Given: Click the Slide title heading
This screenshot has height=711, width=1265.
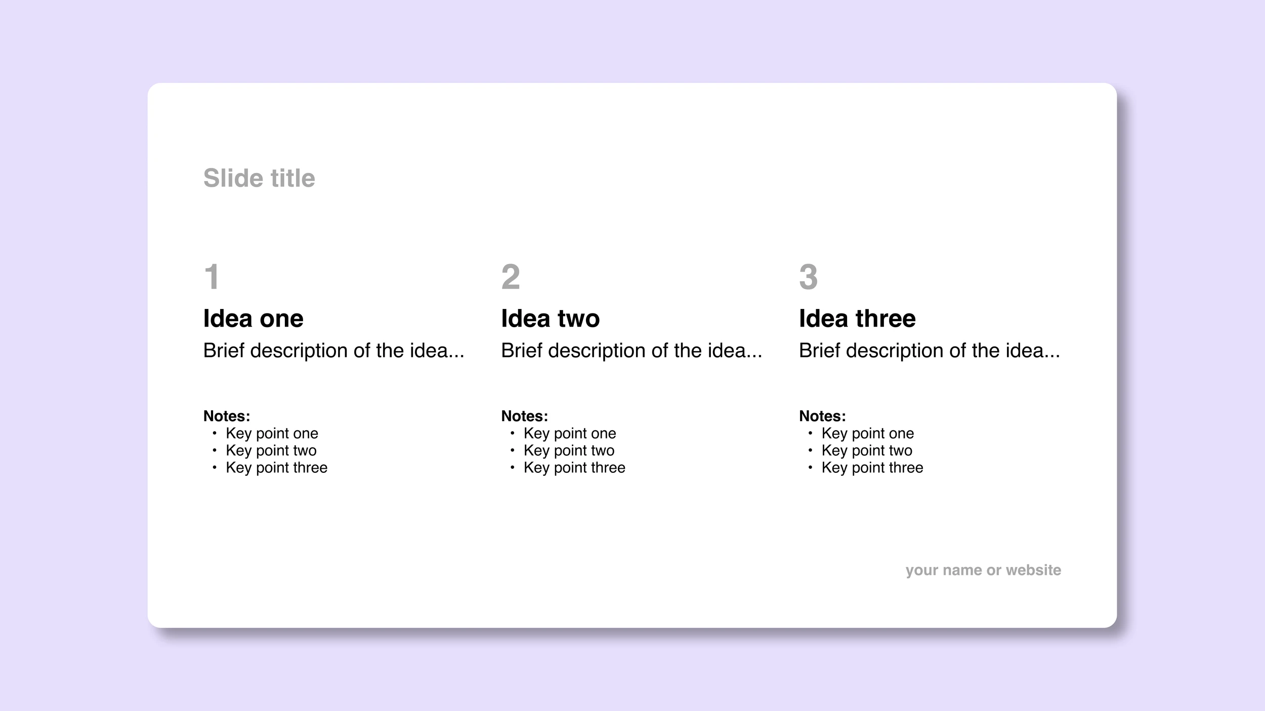Looking at the screenshot, I should [259, 178].
